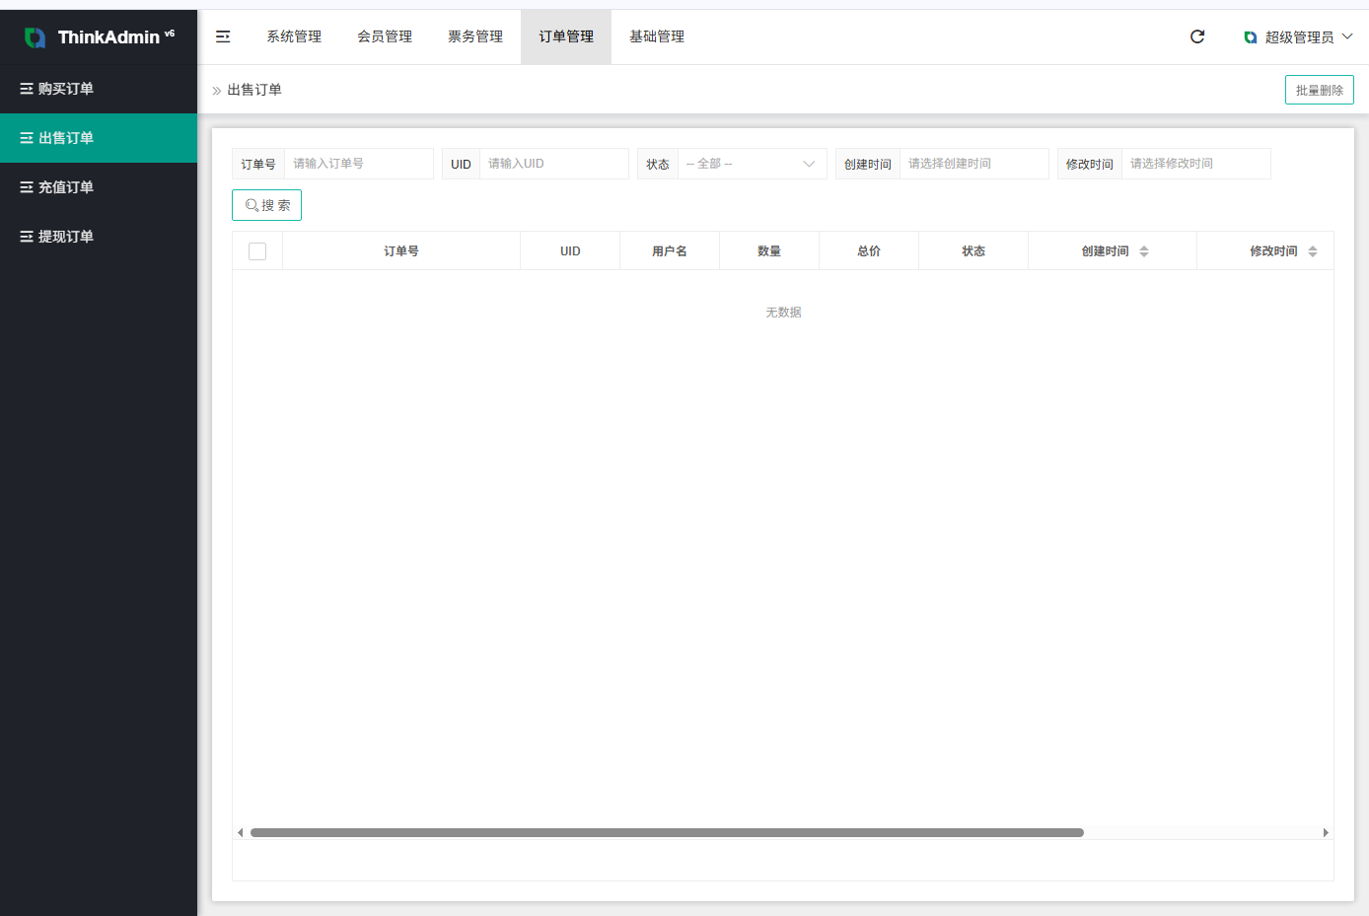The height and width of the screenshot is (916, 1369).
Task: Click the scroll left arrow of table
Action: point(240,832)
